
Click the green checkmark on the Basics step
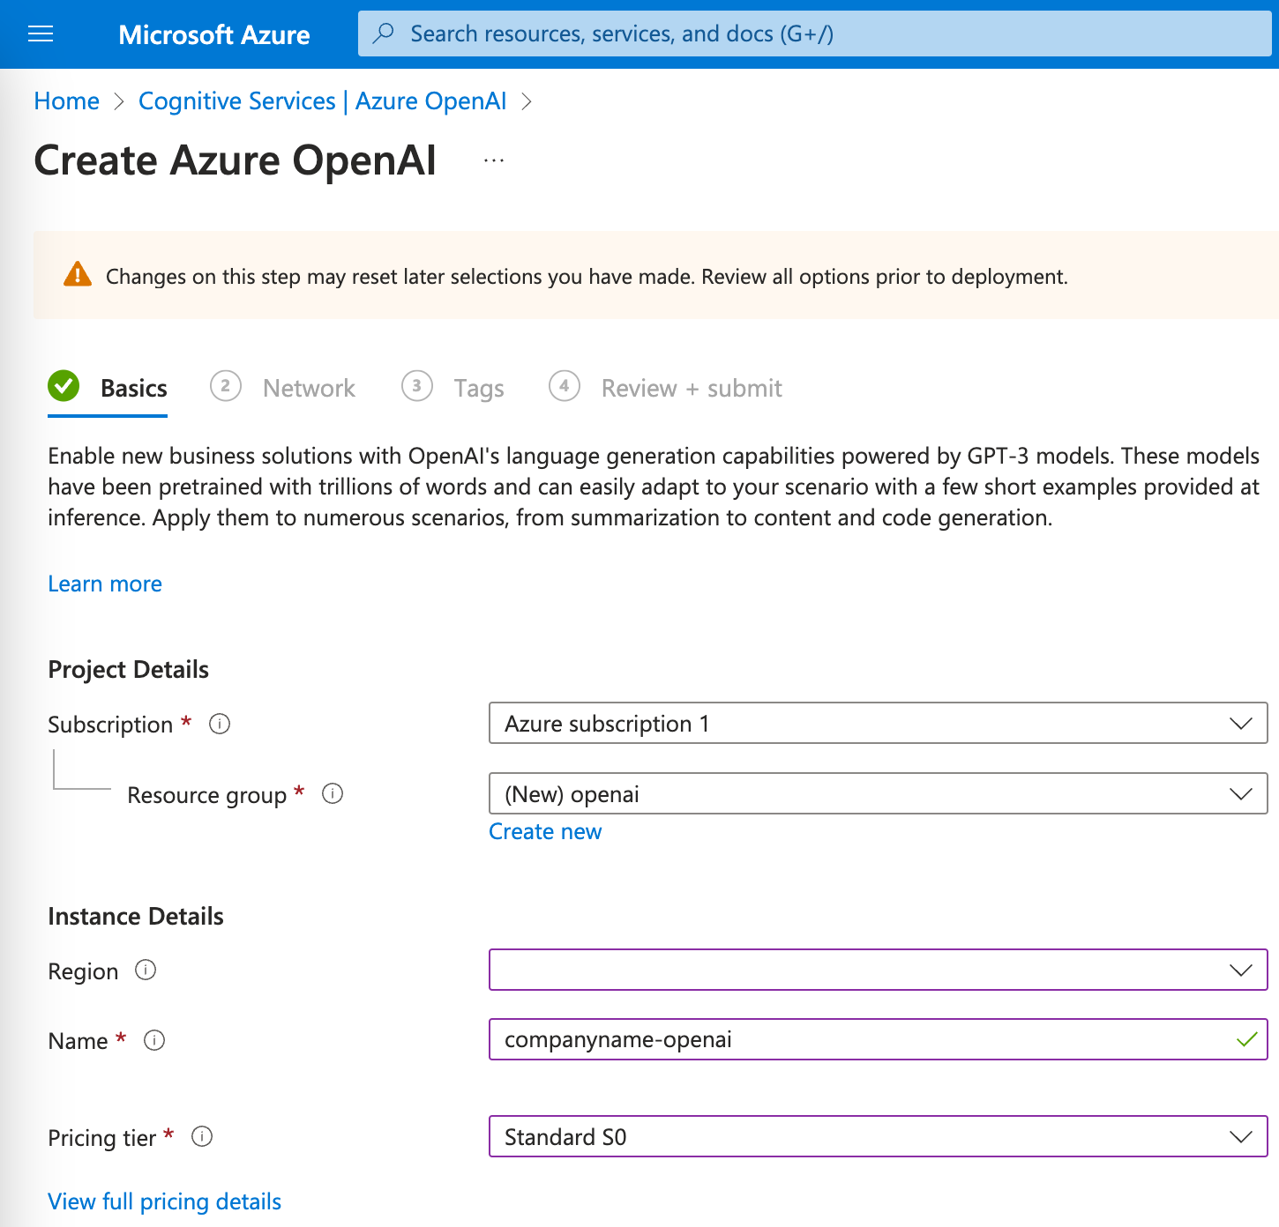click(x=63, y=386)
